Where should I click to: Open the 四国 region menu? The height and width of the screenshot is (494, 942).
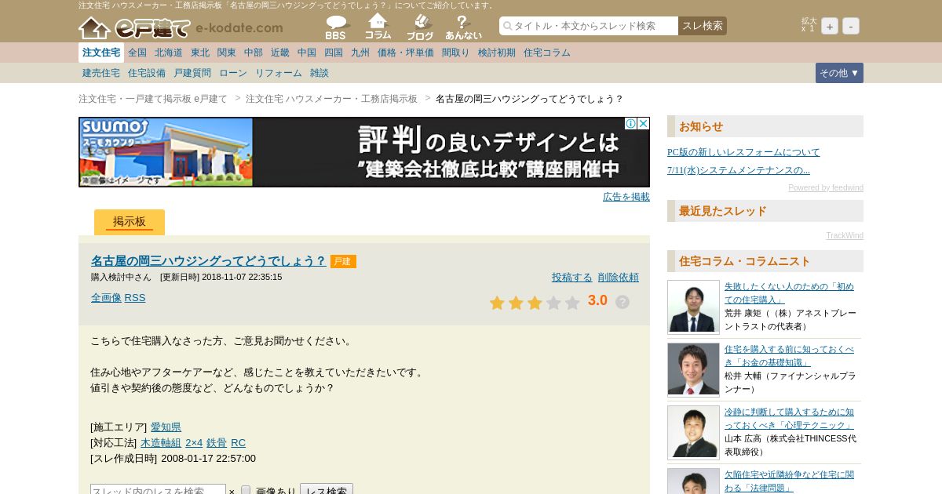(x=334, y=53)
